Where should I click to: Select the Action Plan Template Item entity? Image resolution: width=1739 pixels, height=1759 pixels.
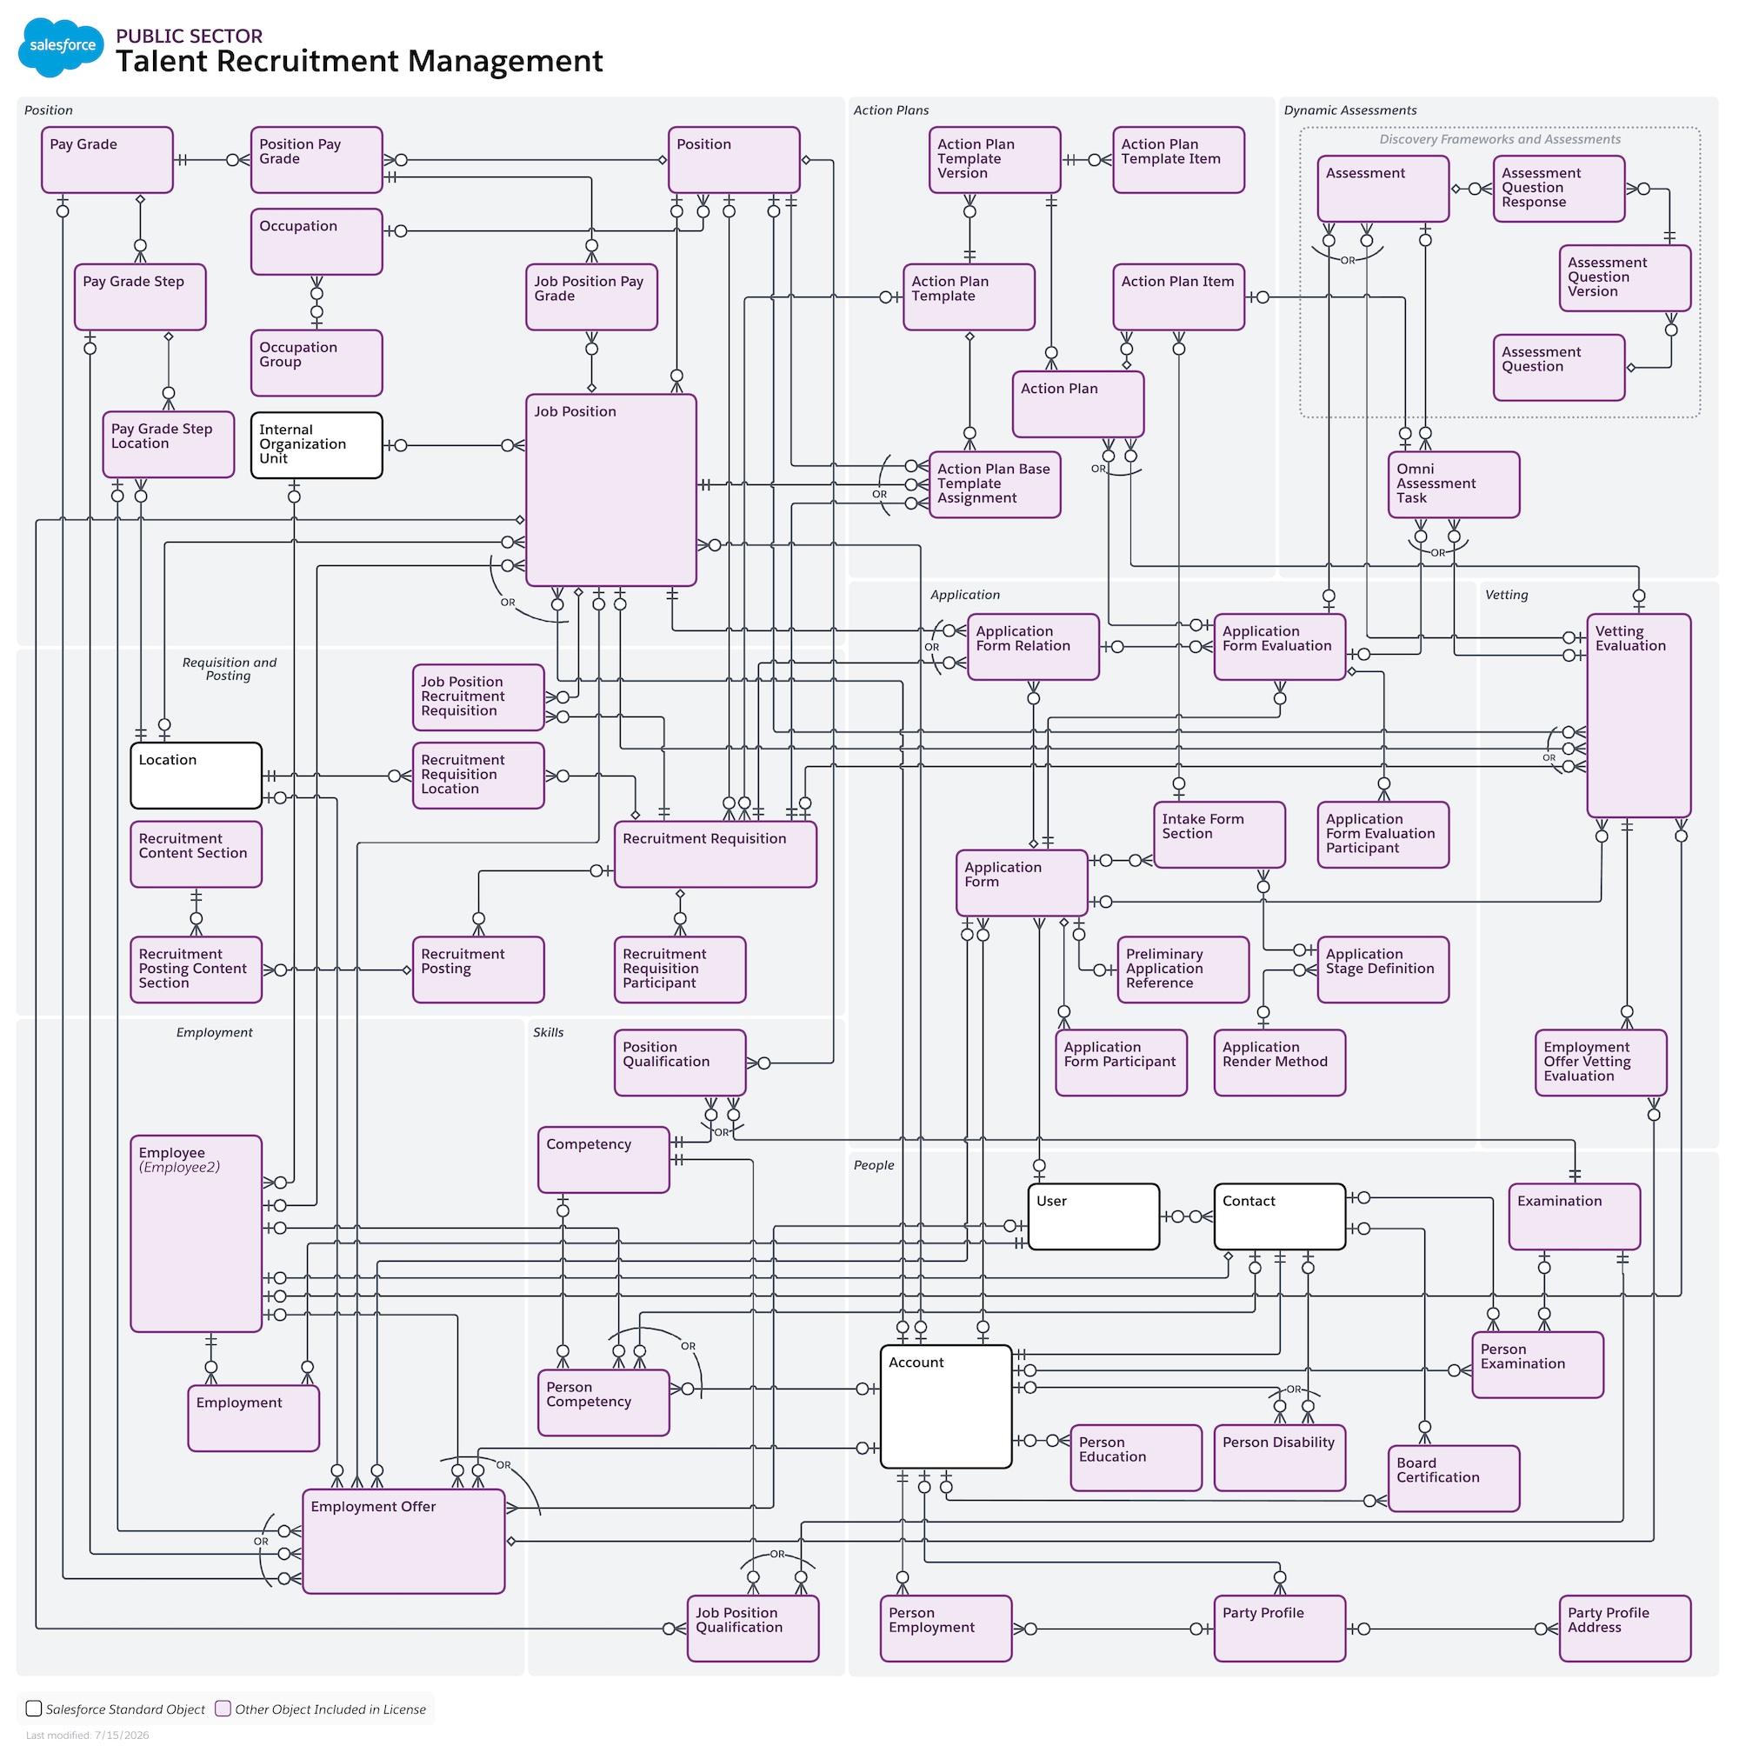pos(1178,159)
